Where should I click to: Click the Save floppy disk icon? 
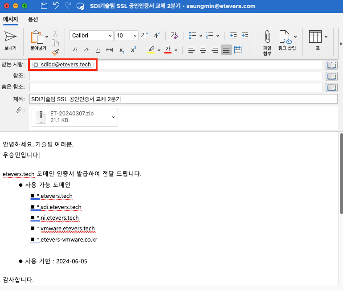coord(44,6)
